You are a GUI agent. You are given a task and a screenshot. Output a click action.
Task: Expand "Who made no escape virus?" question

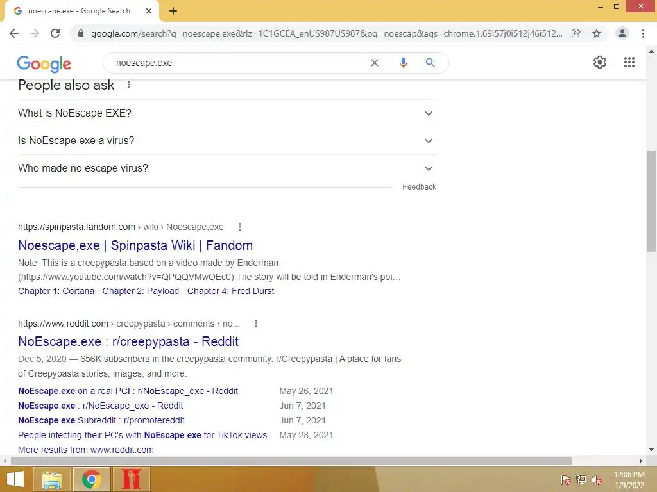point(227,168)
